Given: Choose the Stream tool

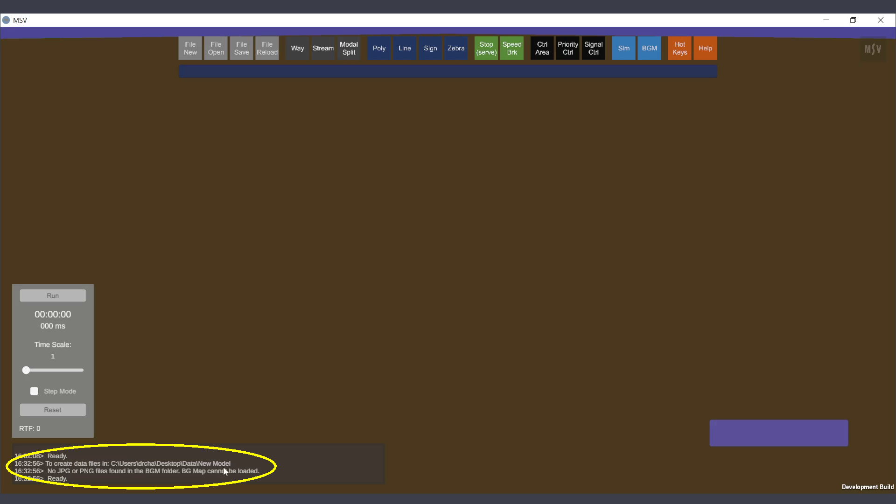Looking at the screenshot, I should pyautogui.click(x=323, y=48).
